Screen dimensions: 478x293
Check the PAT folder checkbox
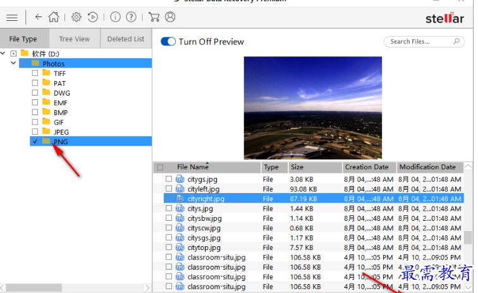coord(35,83)
